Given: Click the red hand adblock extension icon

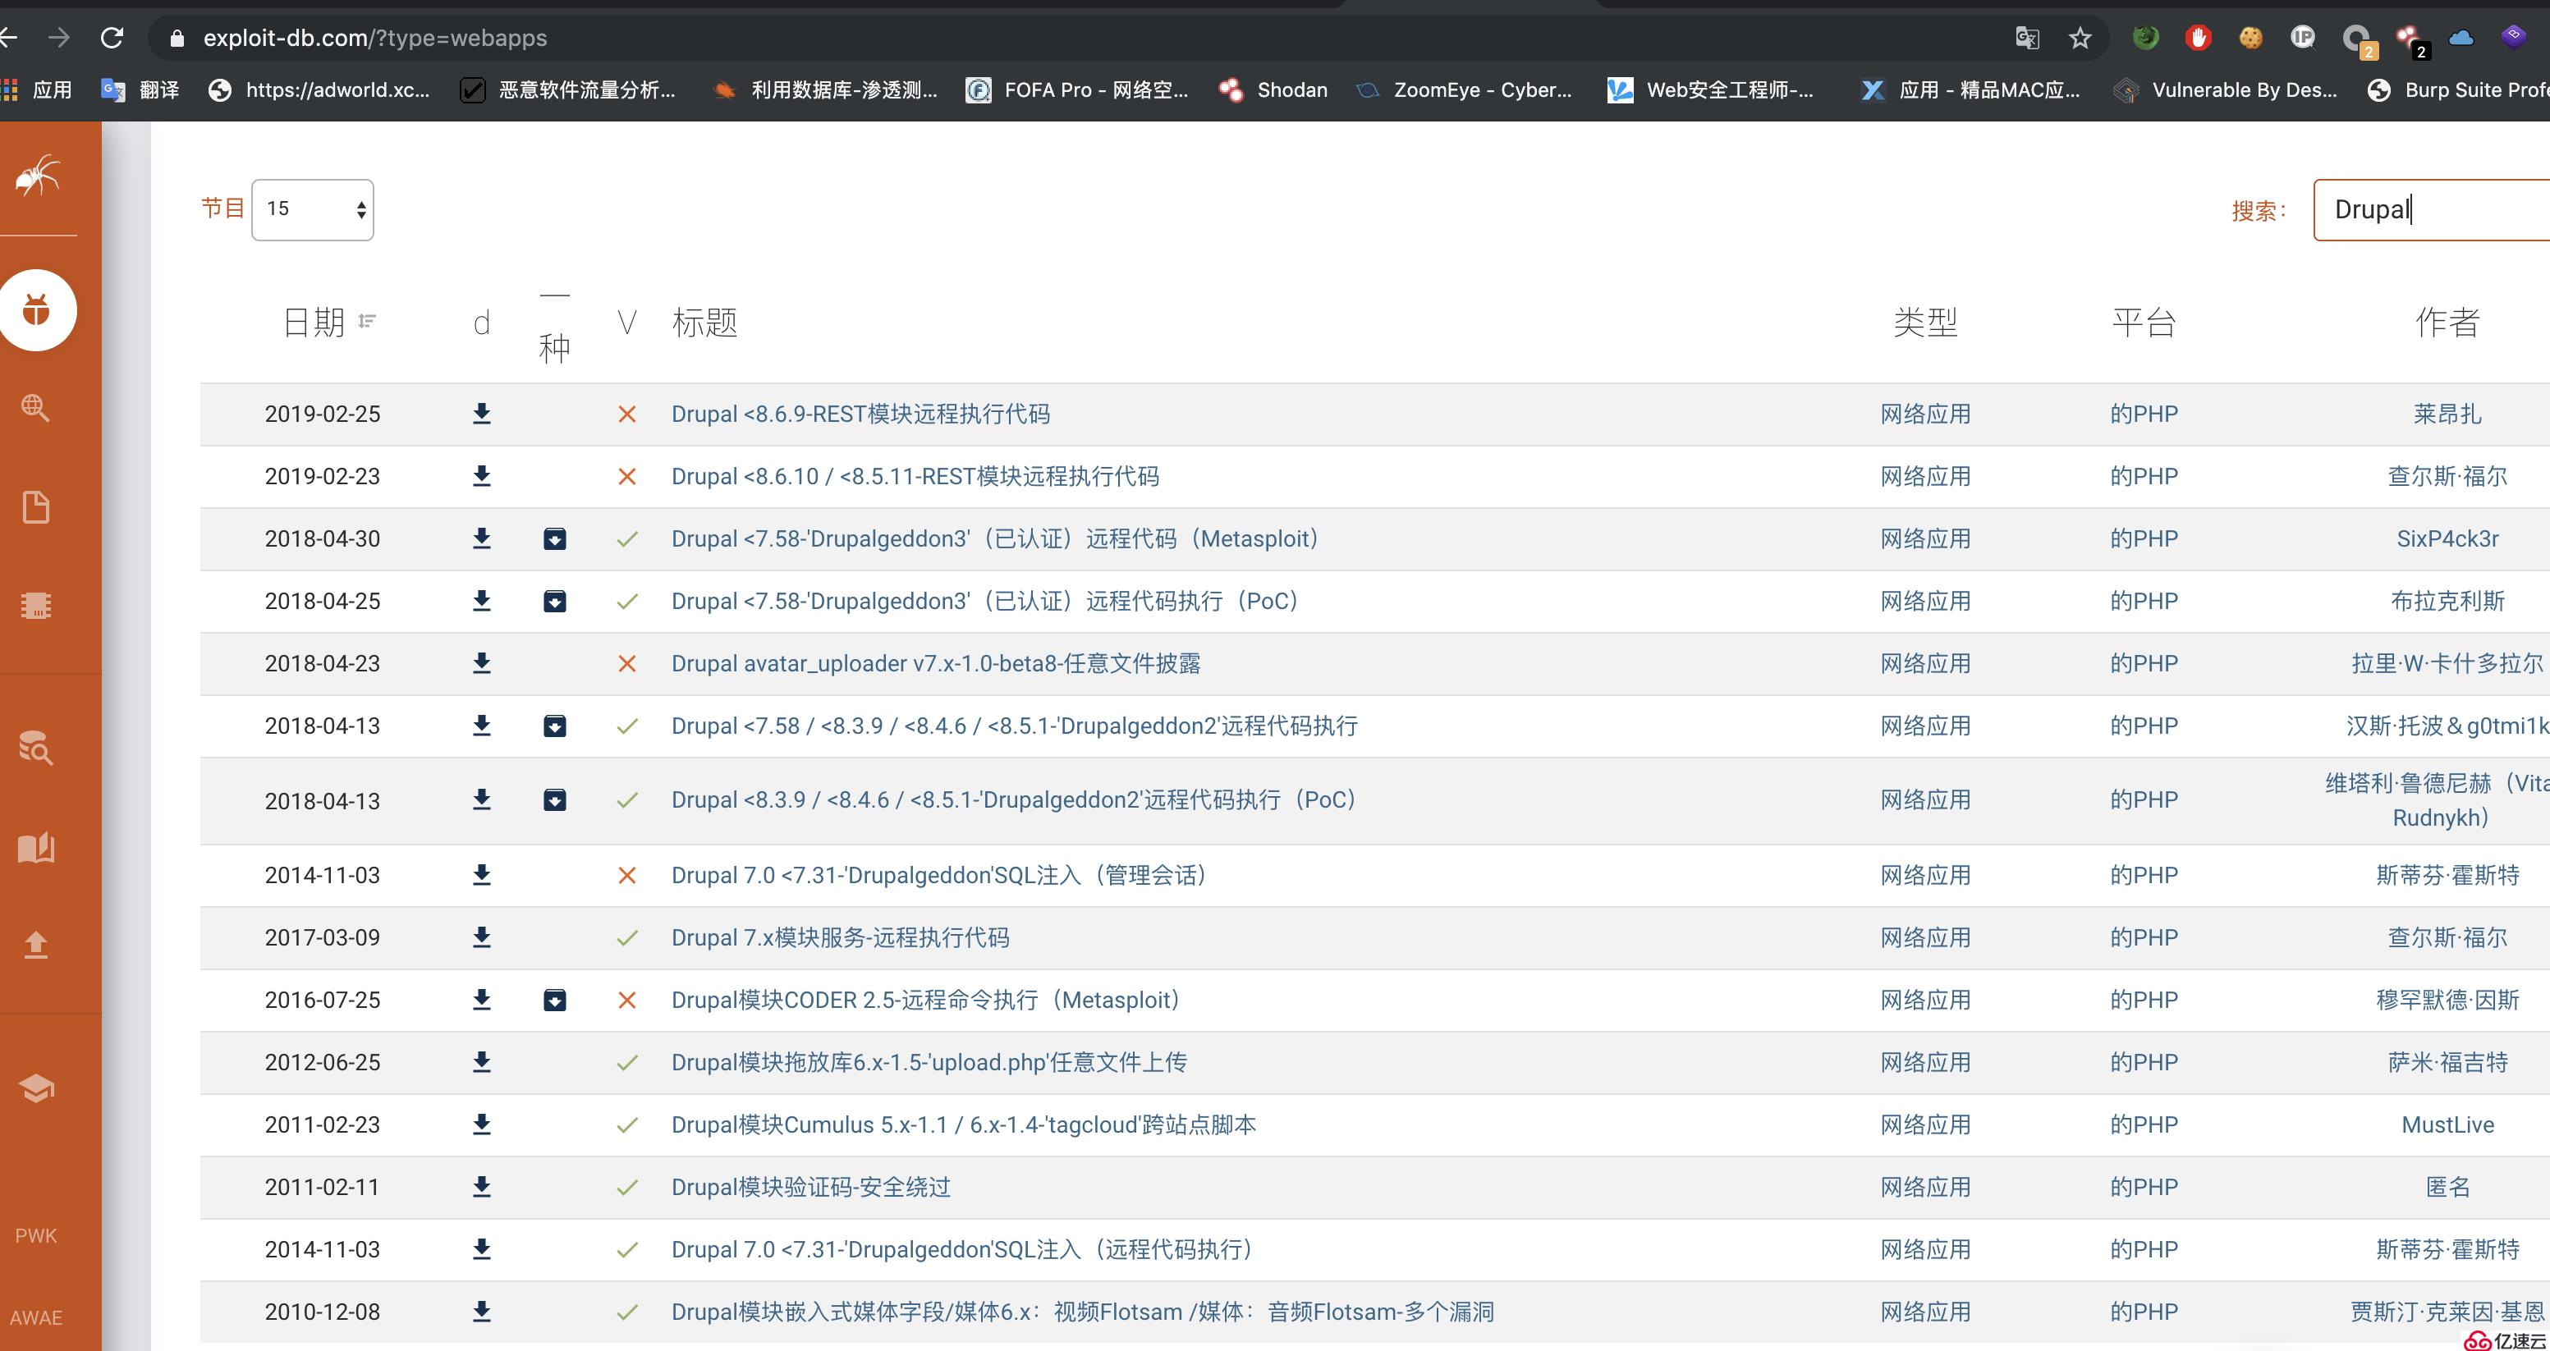Looking at the screenshot, I should pos(2198,38).
